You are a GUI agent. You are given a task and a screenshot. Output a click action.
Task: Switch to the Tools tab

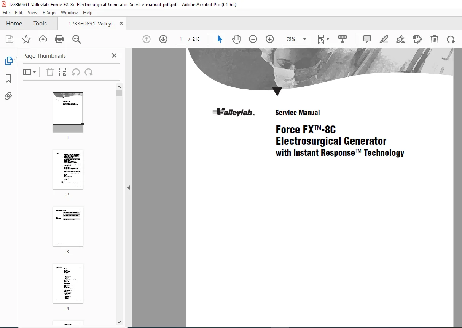[40, 24]
